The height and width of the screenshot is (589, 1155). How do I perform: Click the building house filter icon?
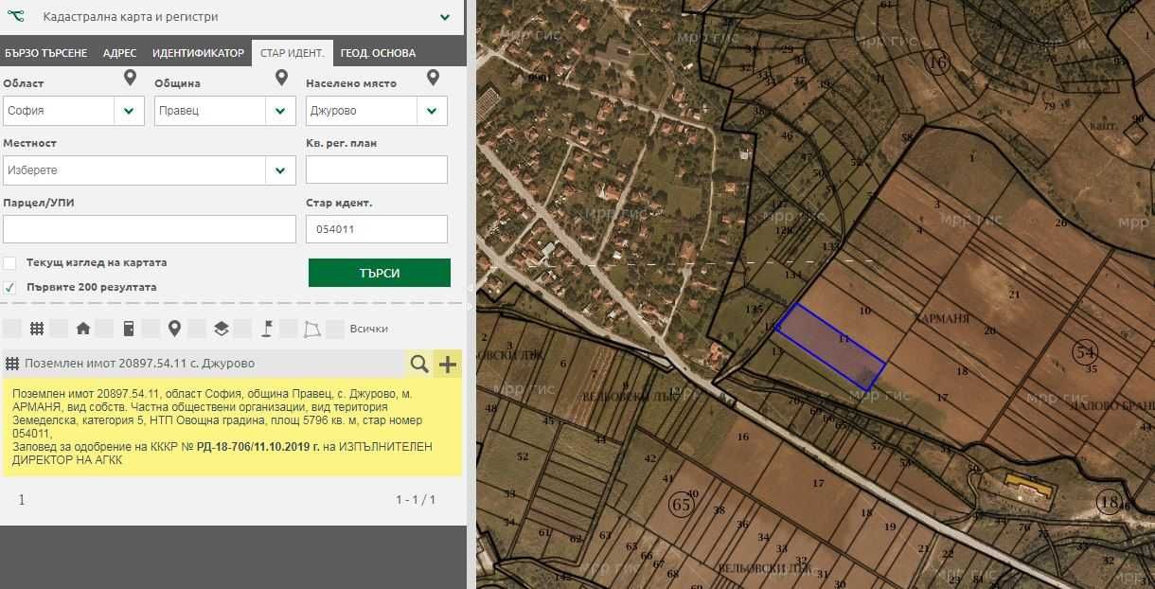[83, 329]
